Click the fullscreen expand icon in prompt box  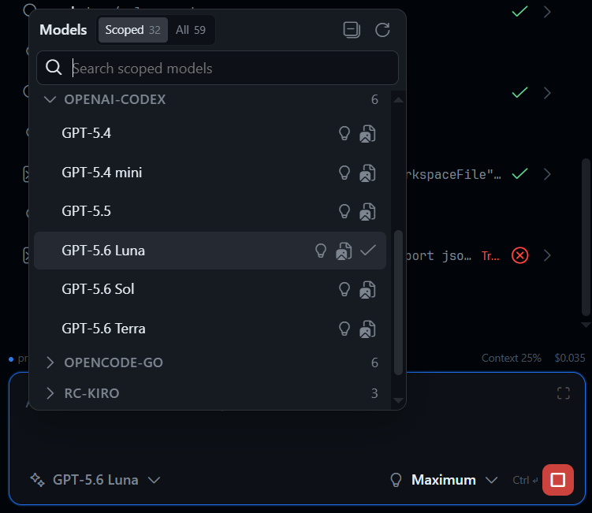click(564, 393)
